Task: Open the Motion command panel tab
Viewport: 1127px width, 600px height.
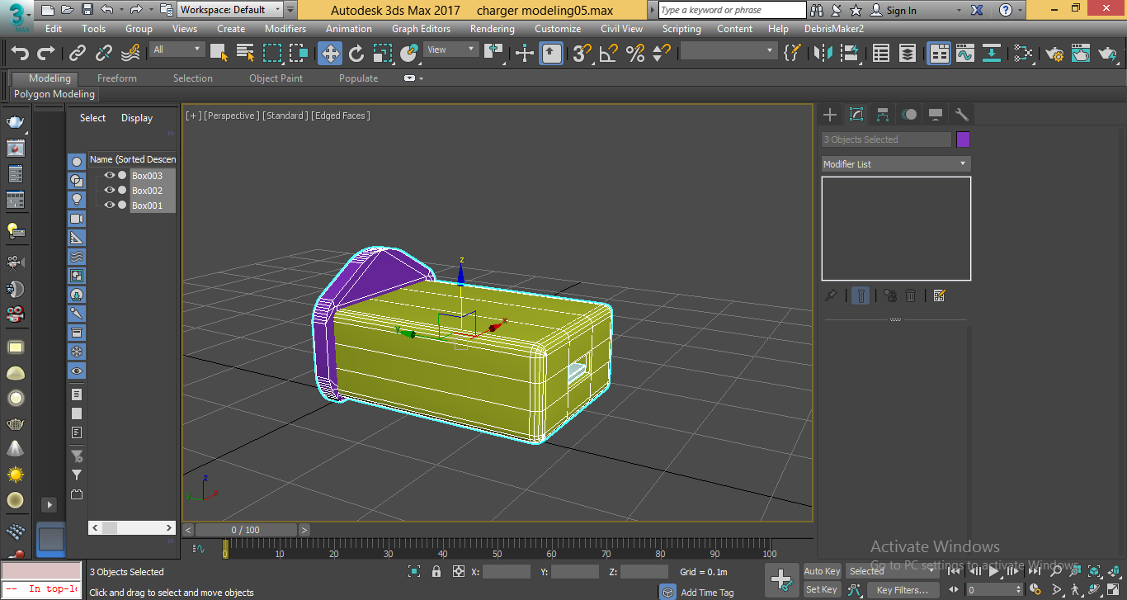Action: tap(909, 115)
